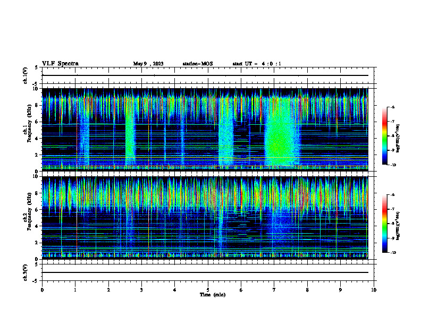Viewport: 421px width, 325px height.
Task: Select the ch.1 "Frequency (kHz)" axis title
Action: [x=29, y=123]
